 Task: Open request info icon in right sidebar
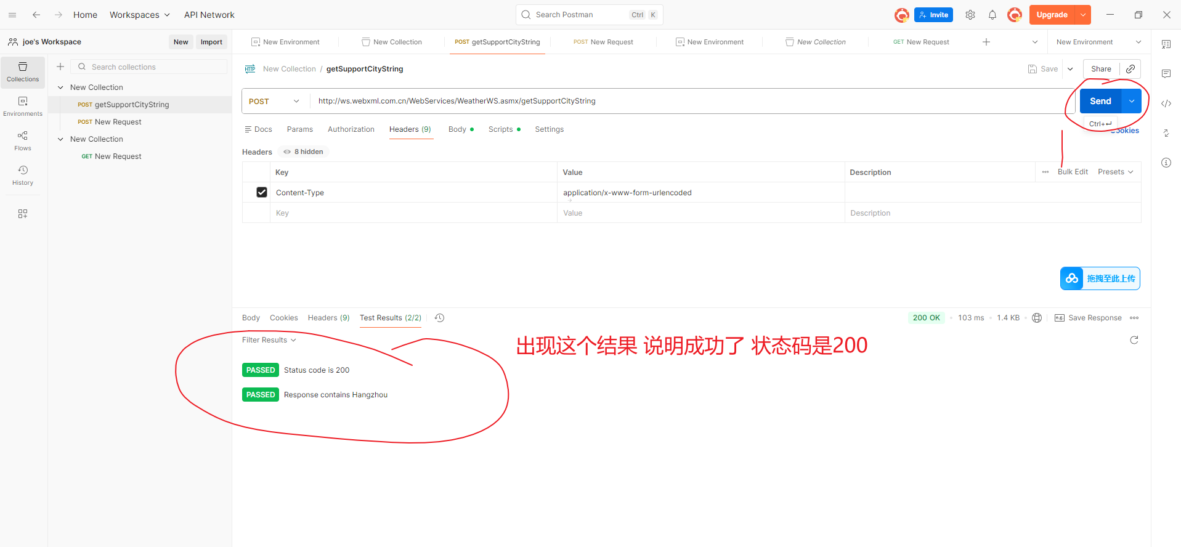(x=1166, y=163)
